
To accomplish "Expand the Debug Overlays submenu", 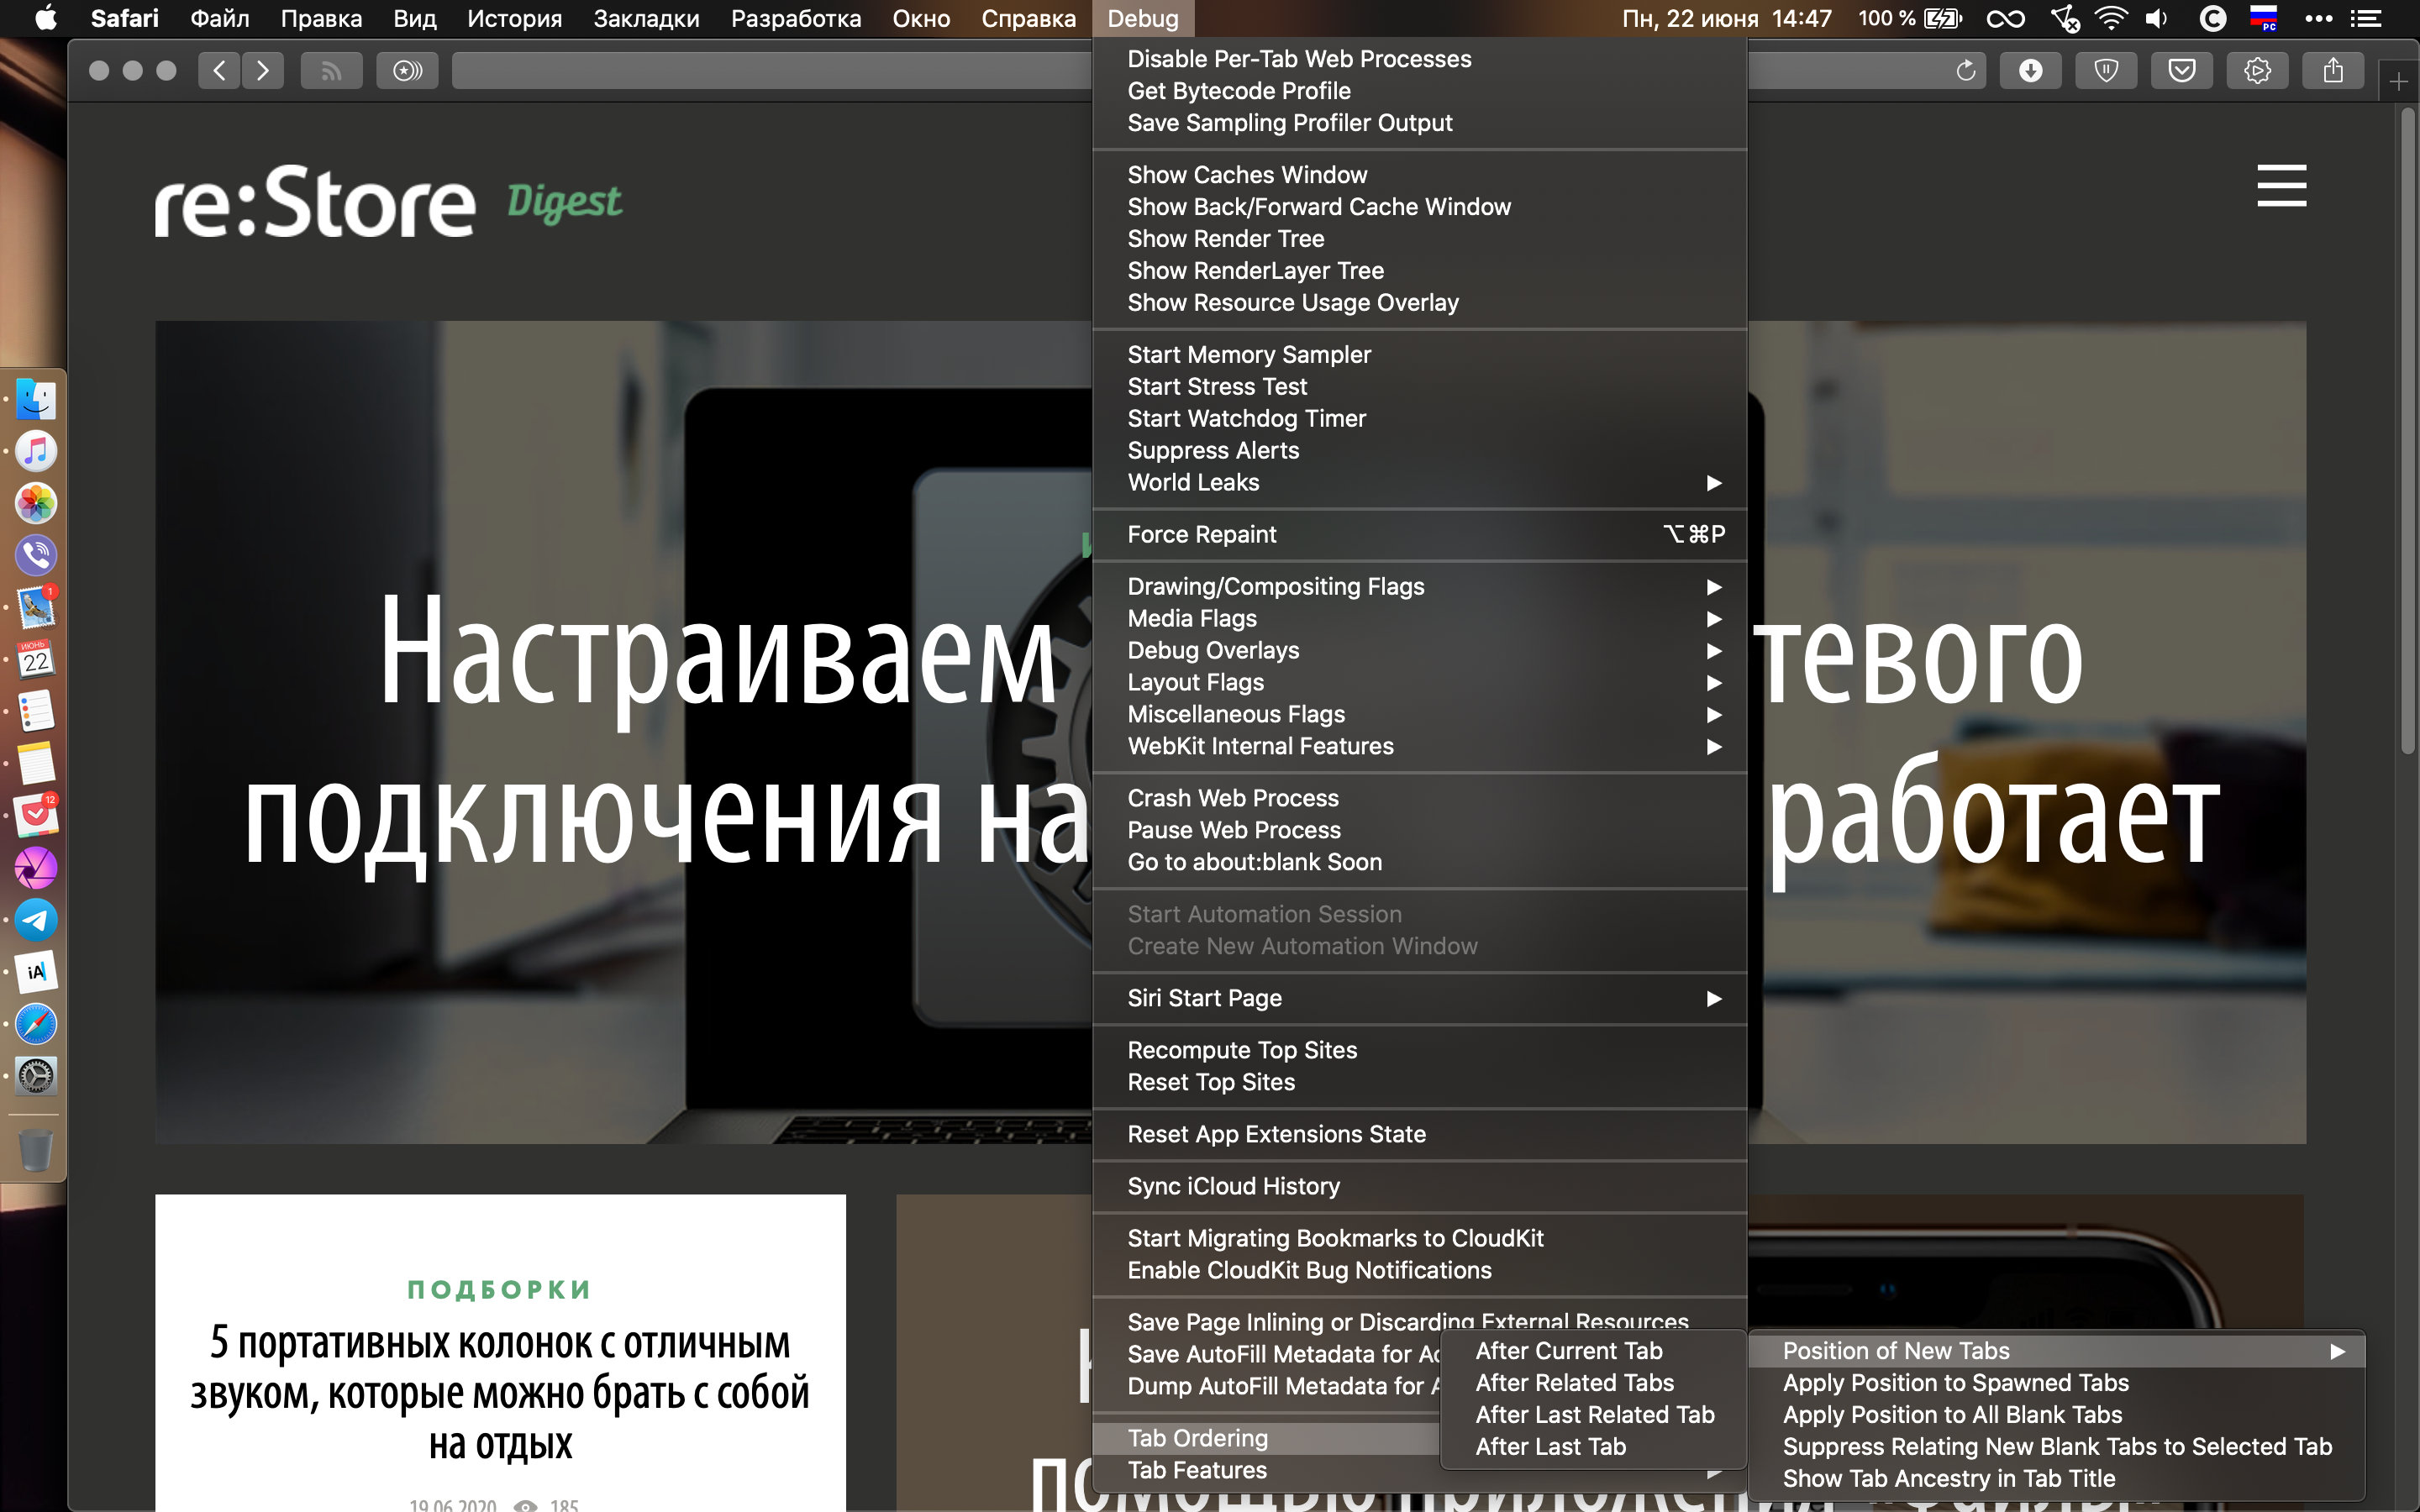I will (1420, 651).
